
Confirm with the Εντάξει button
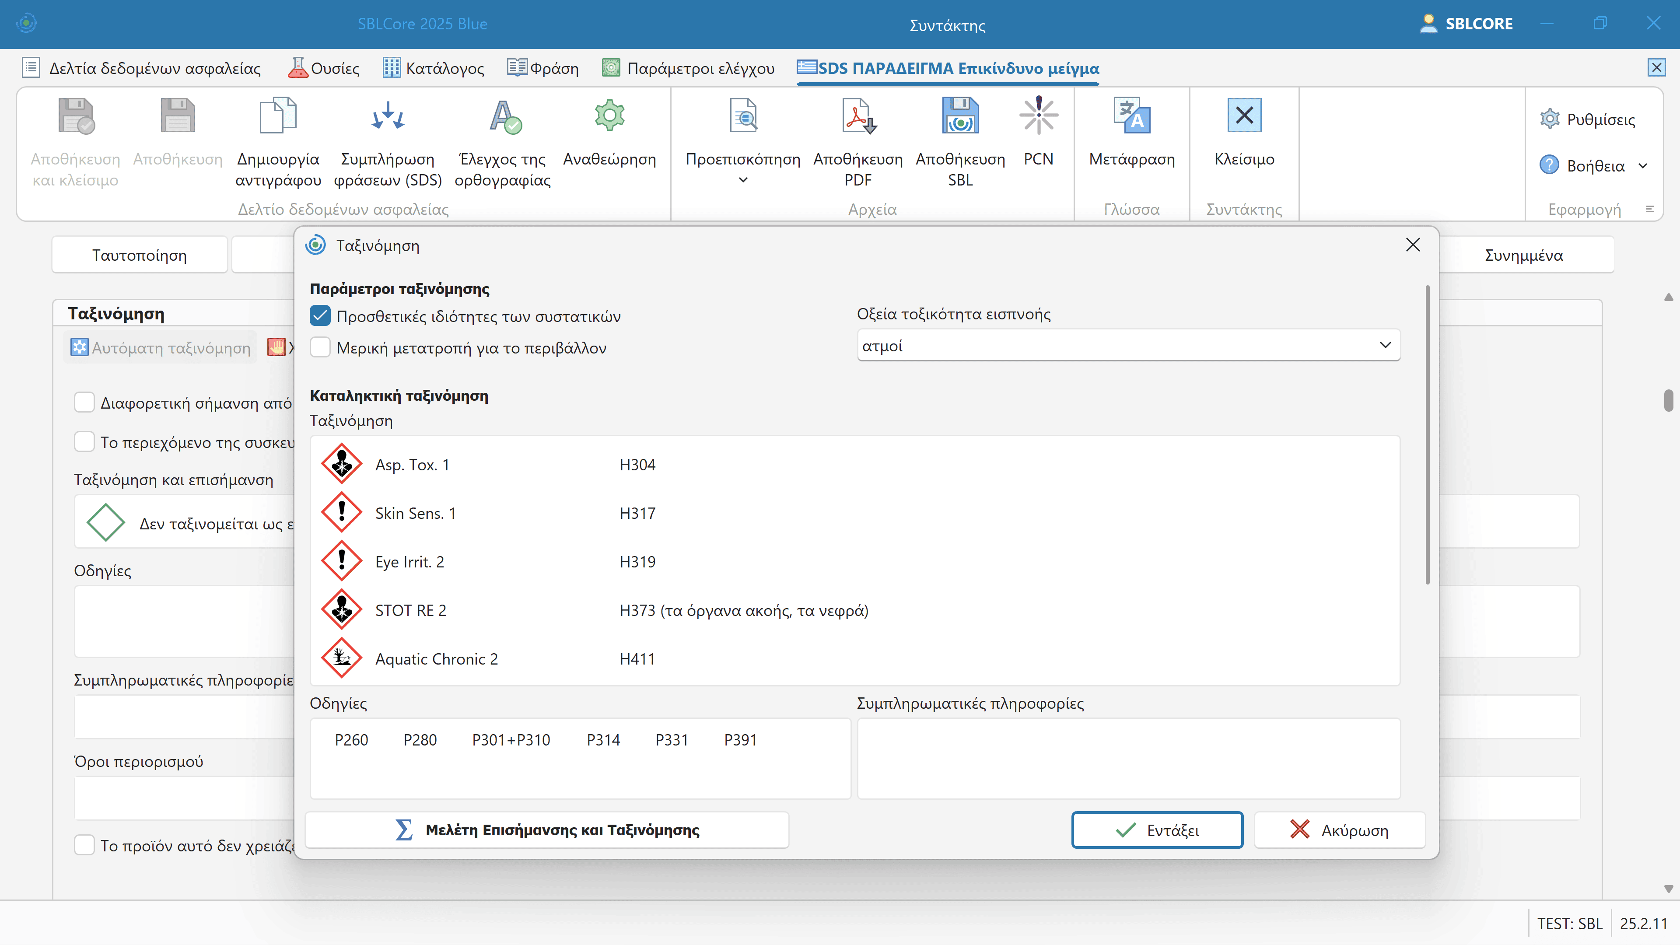click(1157, 829)
